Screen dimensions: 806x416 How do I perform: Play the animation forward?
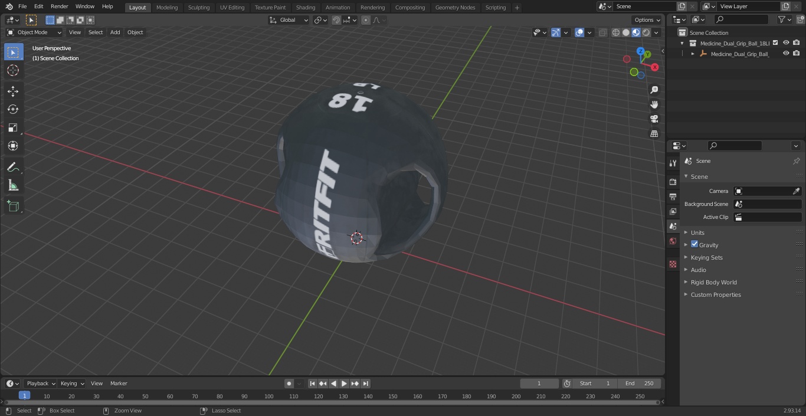pos(344,384)
